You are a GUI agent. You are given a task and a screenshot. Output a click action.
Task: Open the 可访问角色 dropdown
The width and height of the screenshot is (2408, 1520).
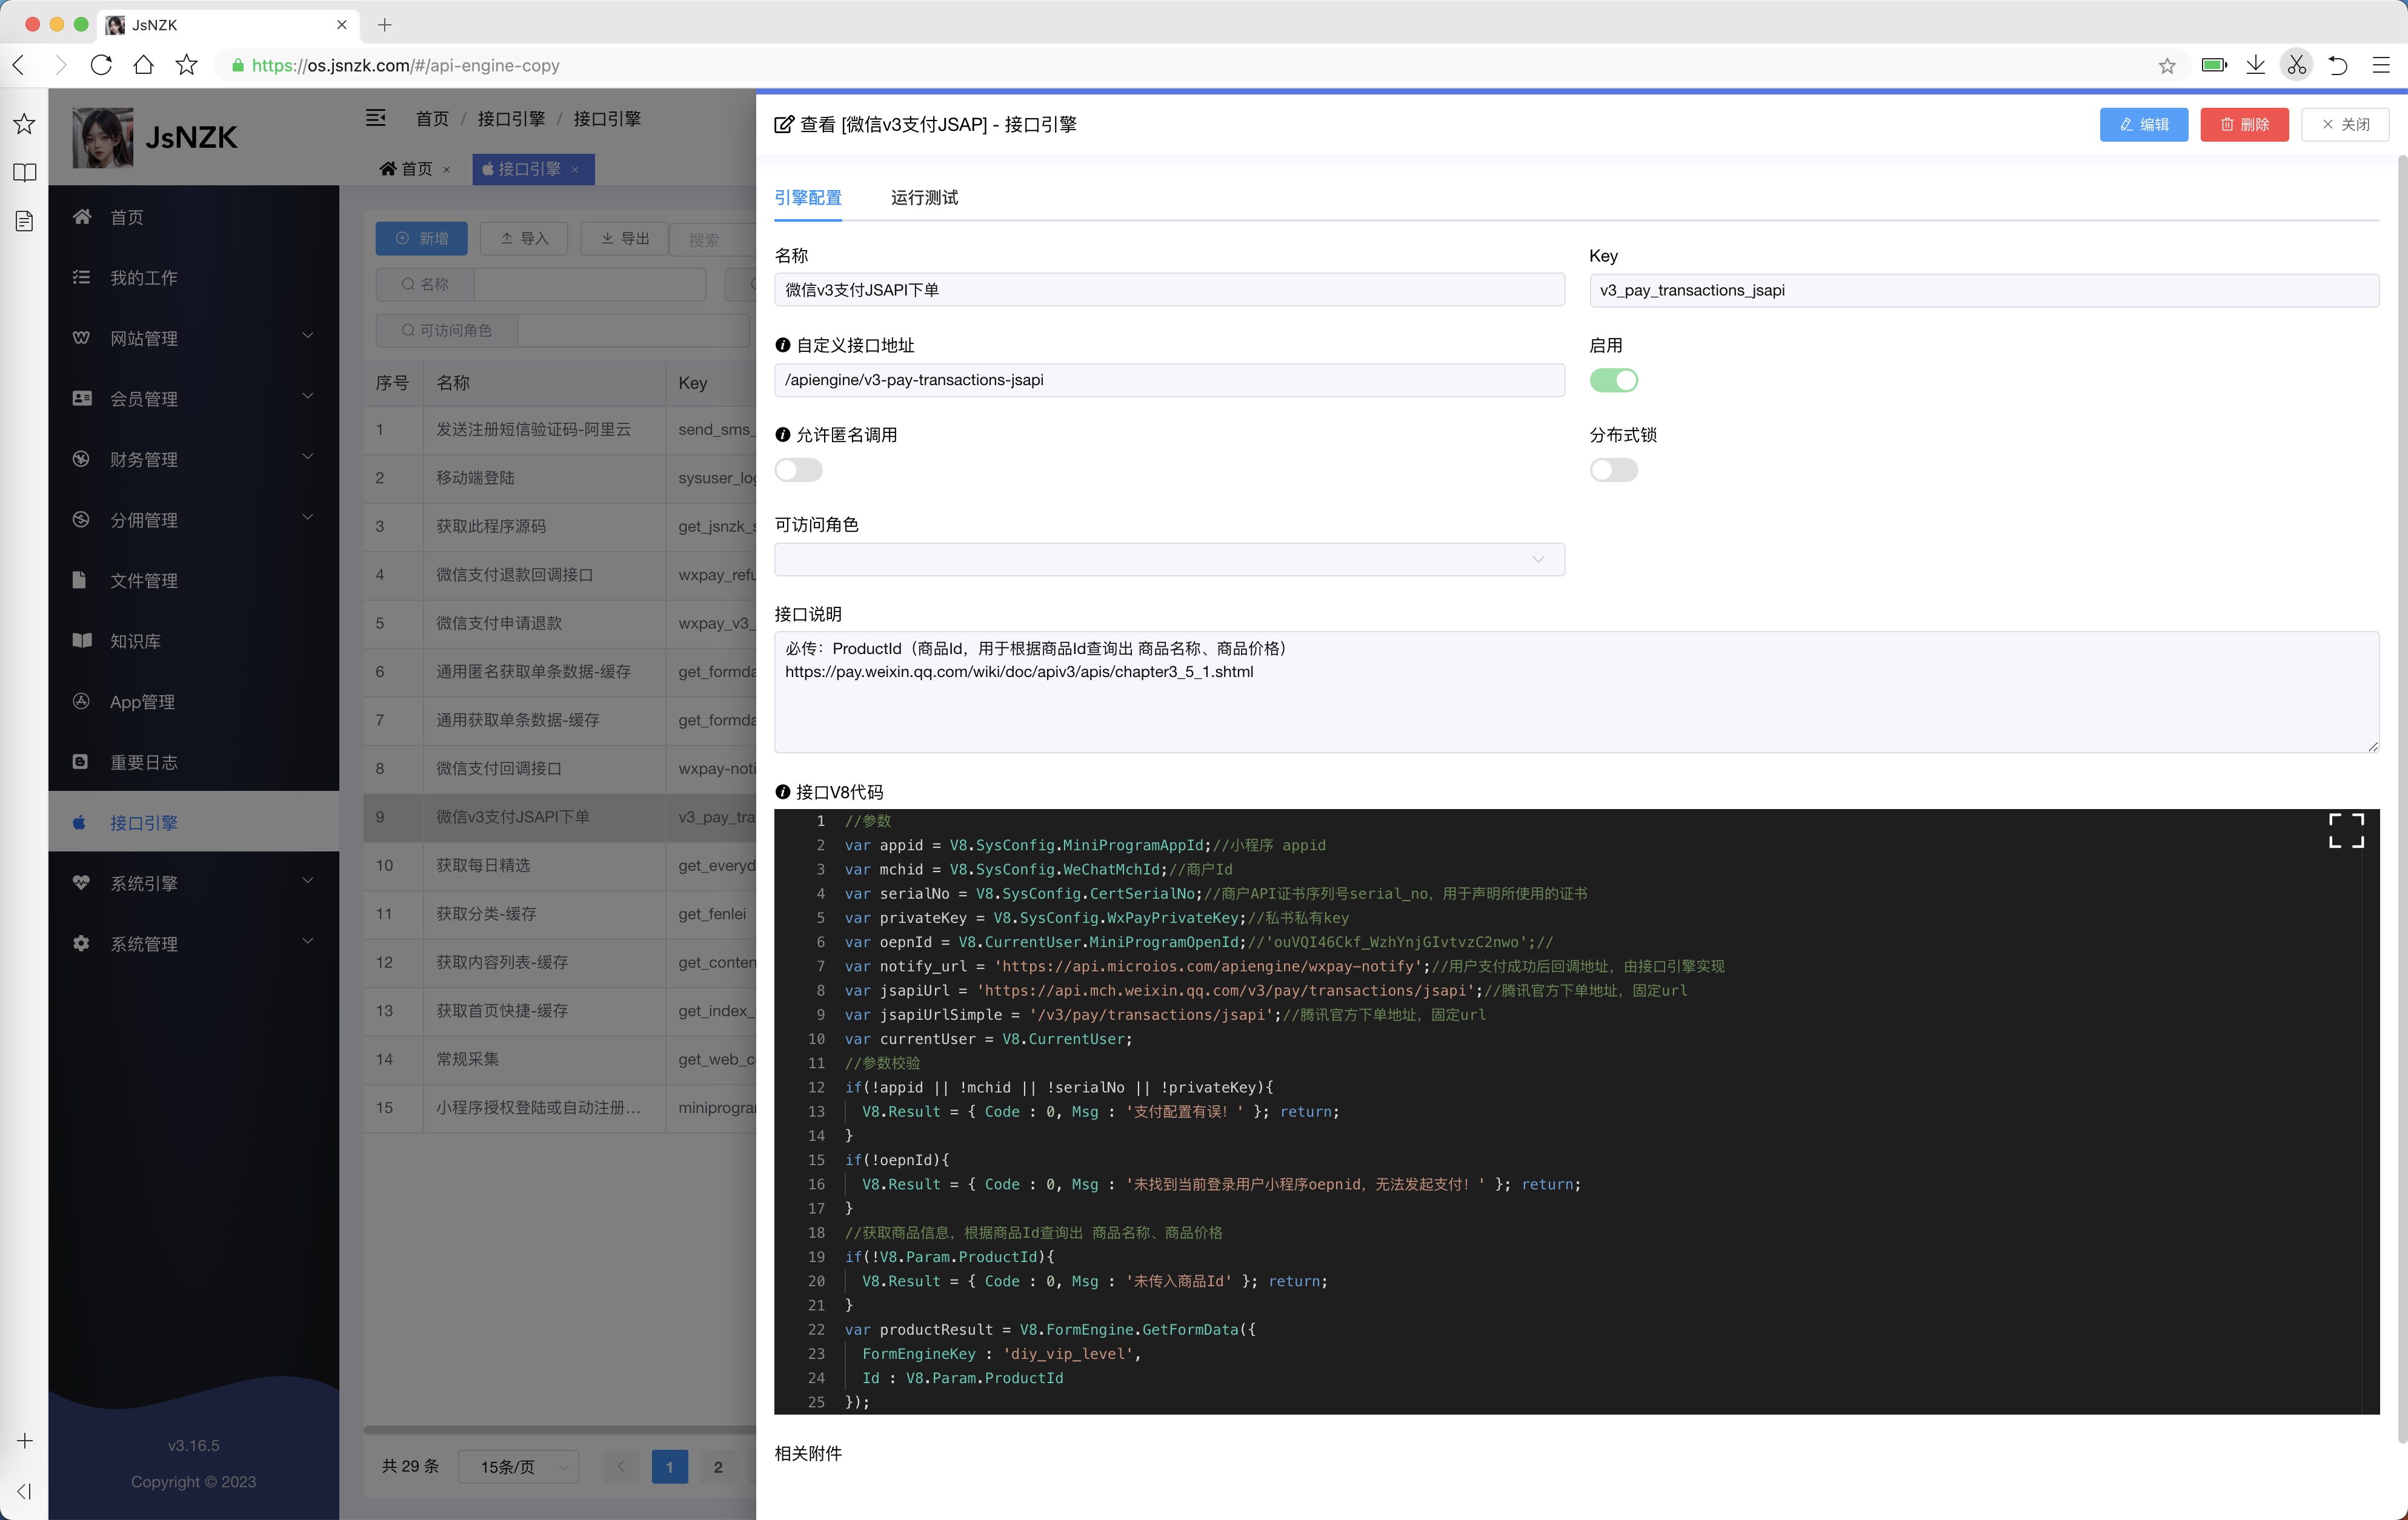pyautogui.click(x=1168, y=560)
